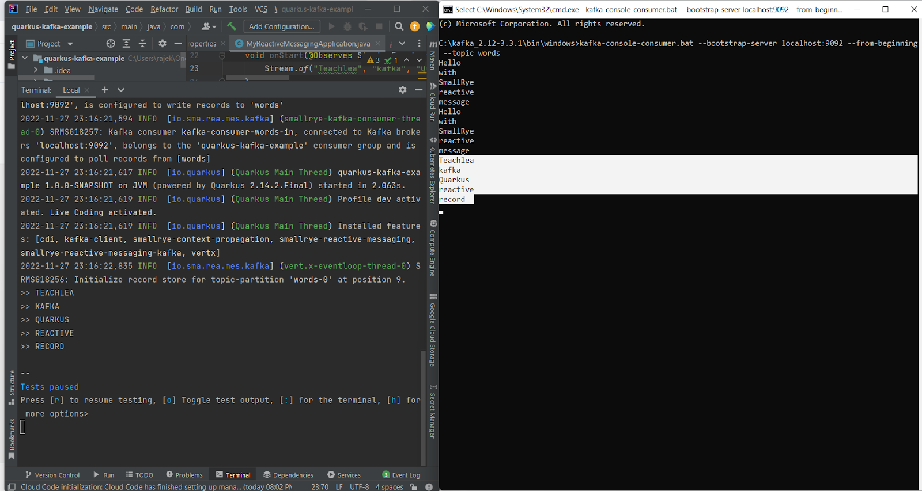Open the Project side tool window

pyautogui.click(x=12, y=55)
